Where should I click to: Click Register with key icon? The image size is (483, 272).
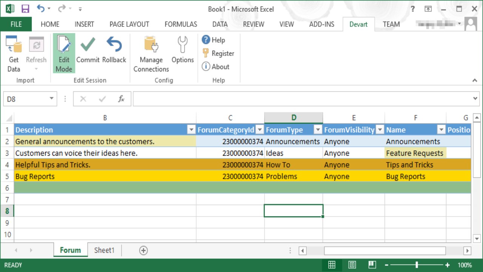coord(218,53)
